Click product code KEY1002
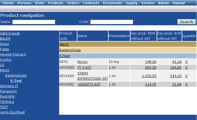Screen dimensions: 197x120 [x=67, y=68]
